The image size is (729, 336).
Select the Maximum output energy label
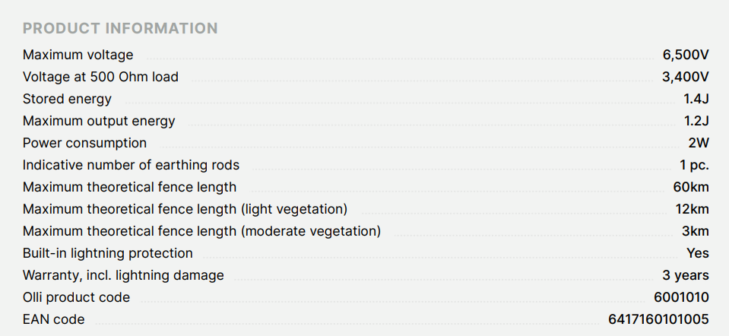pyautogui.click(x=99, y=121)
